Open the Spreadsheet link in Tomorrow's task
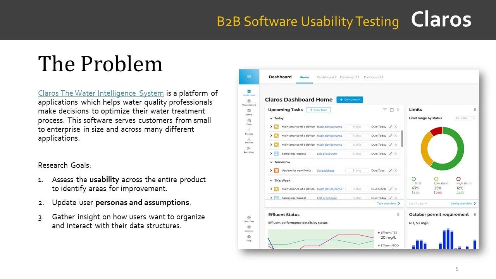The width and height of the screenshot is (496, 279). (325, 170)
